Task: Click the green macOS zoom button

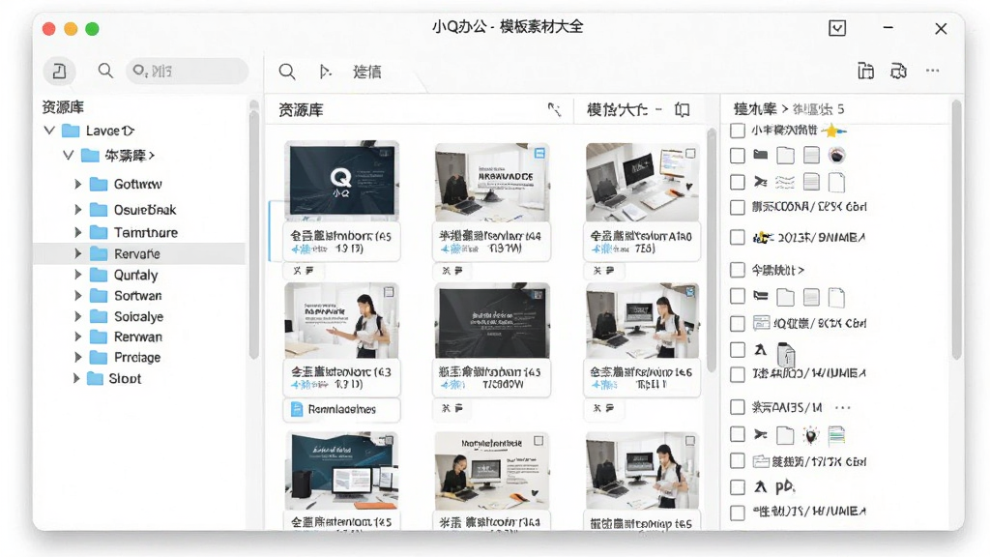Action: (x=92, y=28)
